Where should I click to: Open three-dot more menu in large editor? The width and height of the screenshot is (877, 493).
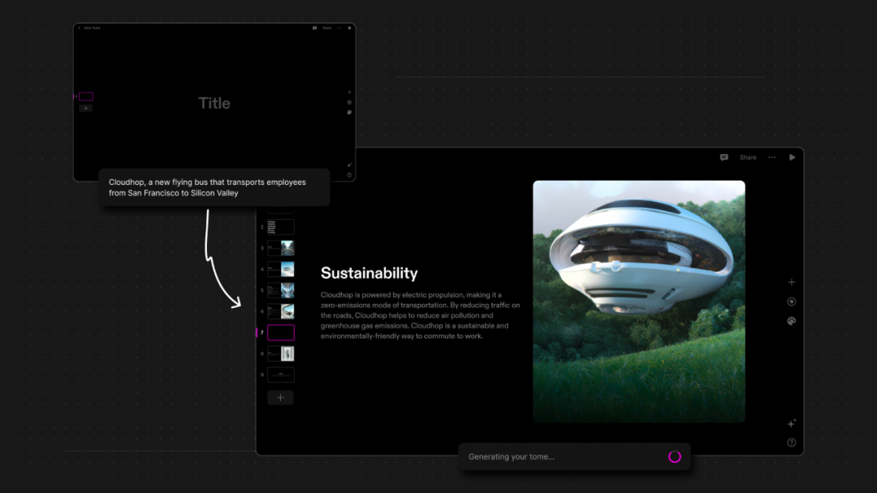coord(772,157)
